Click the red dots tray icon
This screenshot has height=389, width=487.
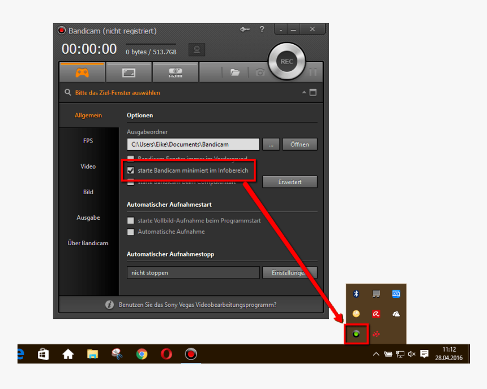[376, 334]
